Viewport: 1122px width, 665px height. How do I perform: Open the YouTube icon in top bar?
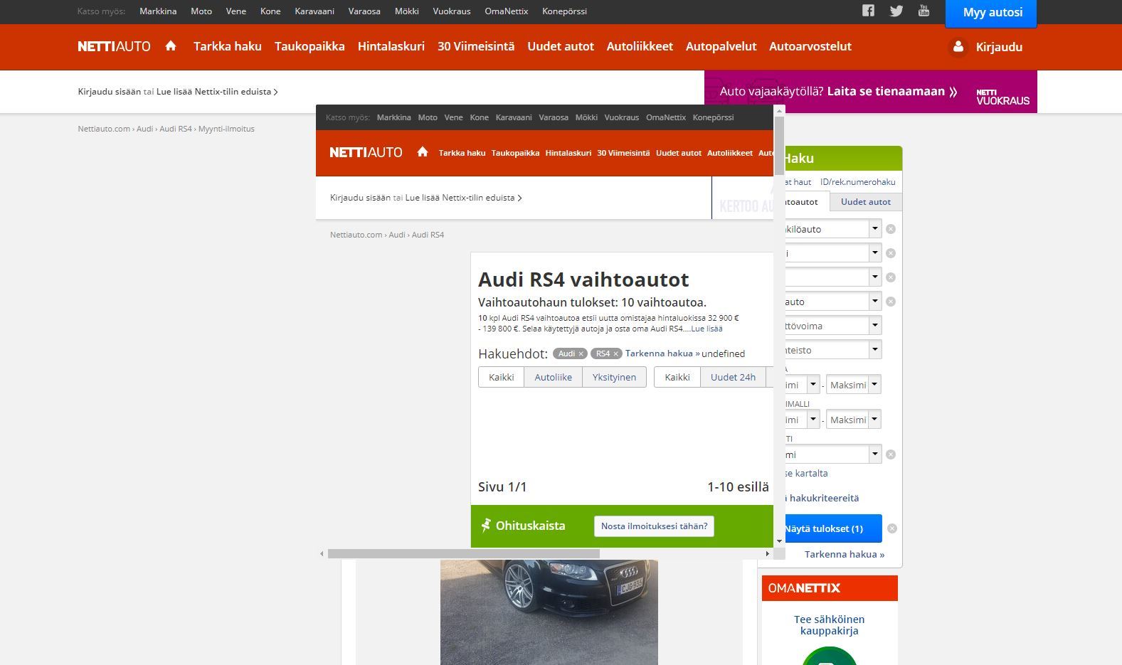tap(923, 11)
